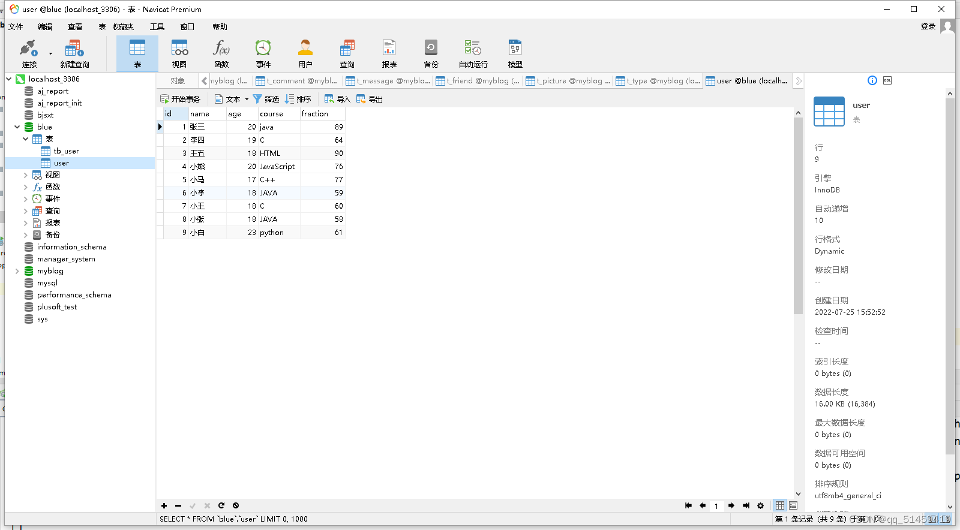The width and height of the screenshot is (960, 530).
Task: Go to the first page of records
Action: point(688,505)
